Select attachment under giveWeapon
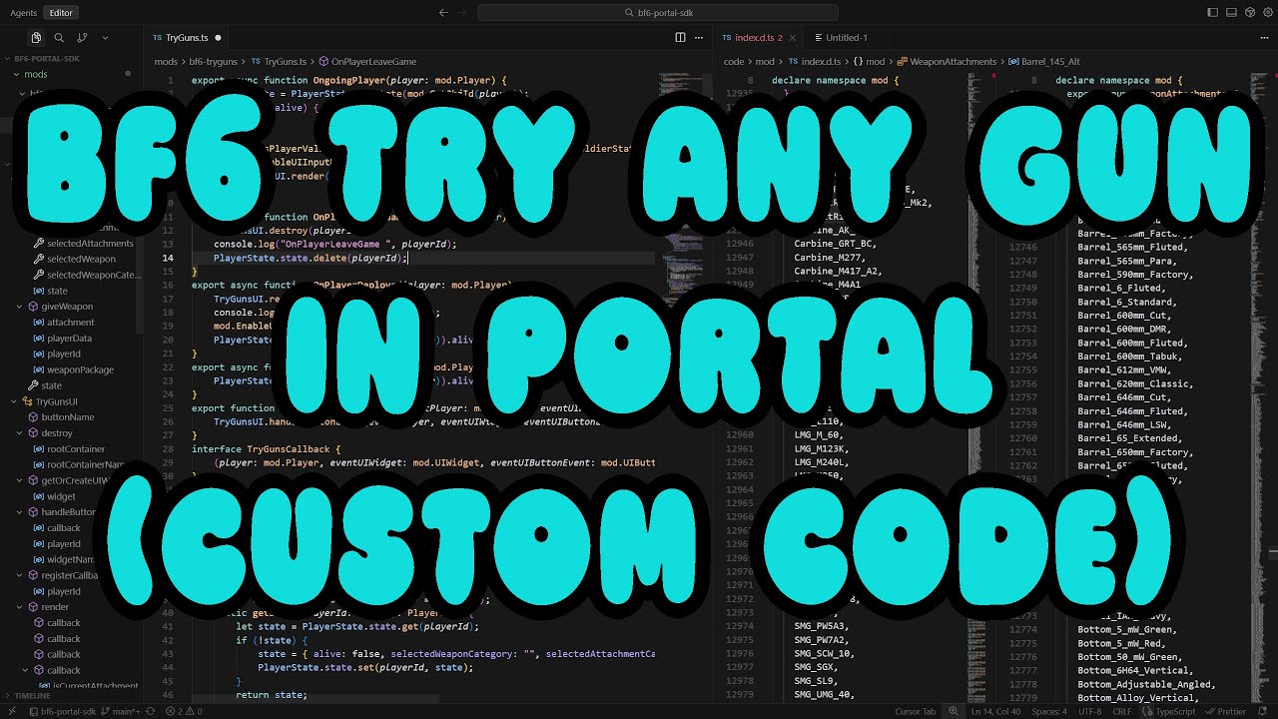The height and width of the screenshot is (719, 1278). coord(71,323)
